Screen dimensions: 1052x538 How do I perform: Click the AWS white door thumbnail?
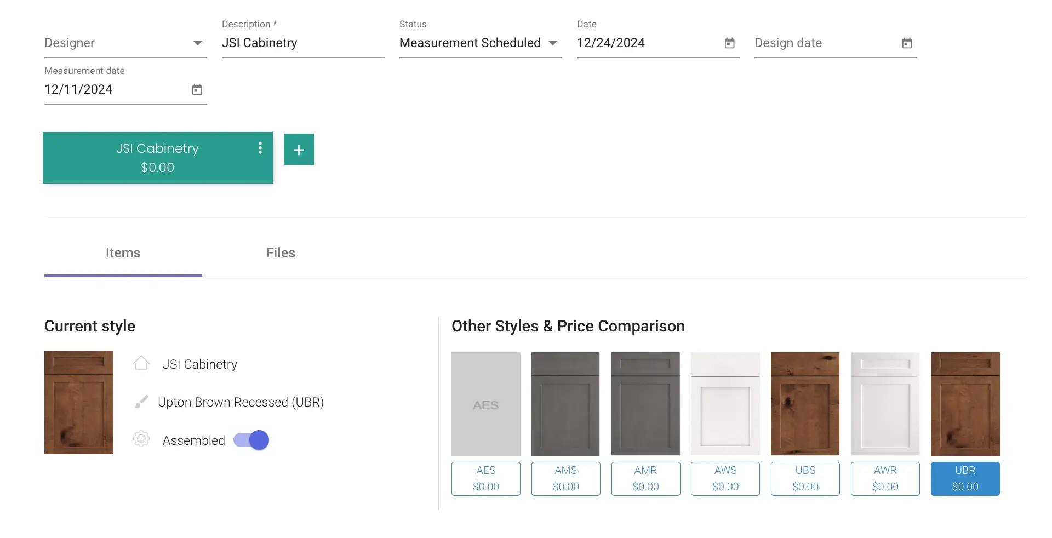(725, 404)
